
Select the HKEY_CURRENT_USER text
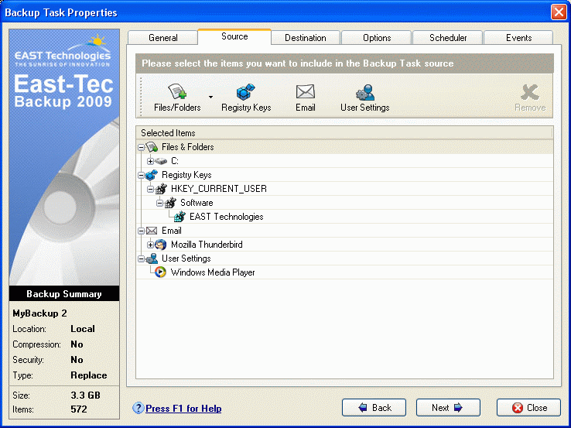click(x=219, y=189)
